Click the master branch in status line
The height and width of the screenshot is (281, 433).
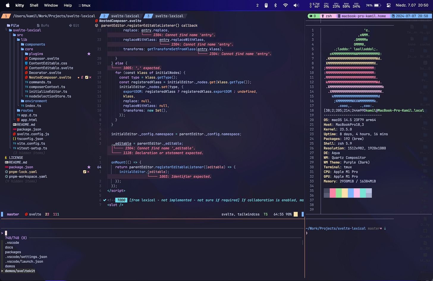[13, 214]
